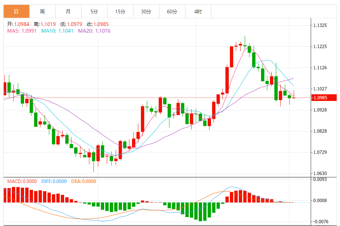
Task: Click the 1.1027 price axis label
Action: coord(320,89)
